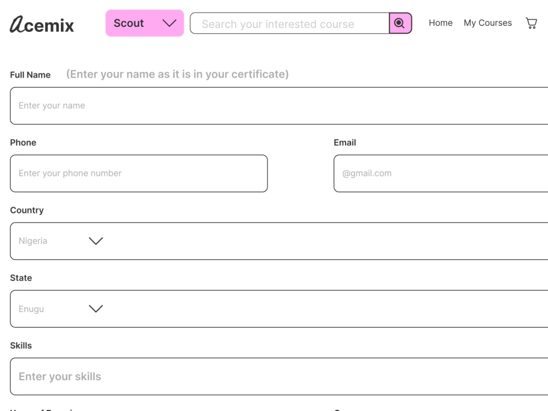Click the Phone label
Image resolution: width=548 pixels, height=411 pixels.
23,142
